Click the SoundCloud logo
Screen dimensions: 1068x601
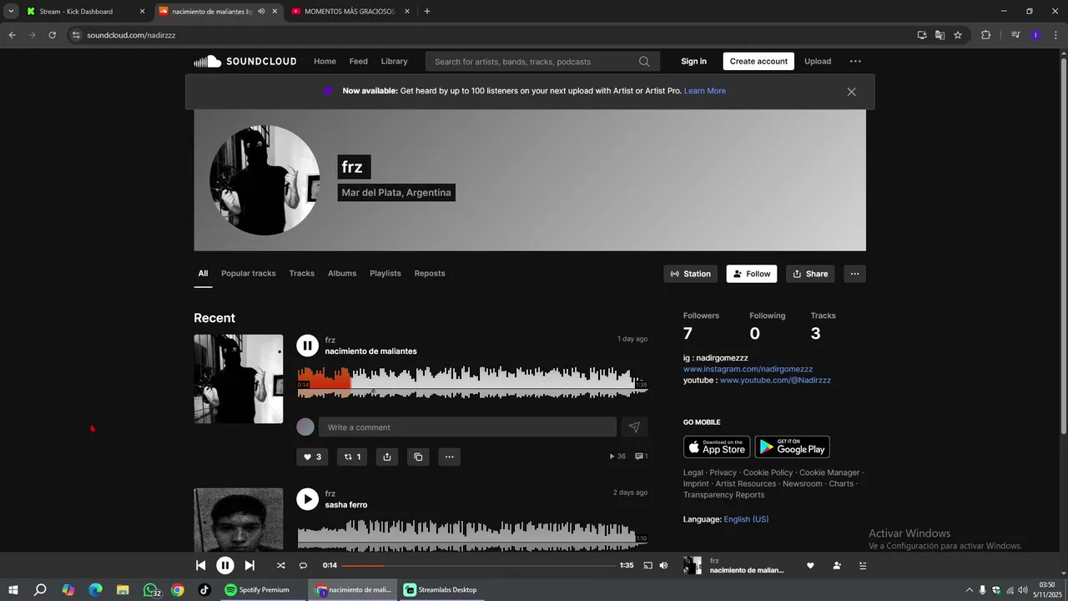(x=245, y=61)
